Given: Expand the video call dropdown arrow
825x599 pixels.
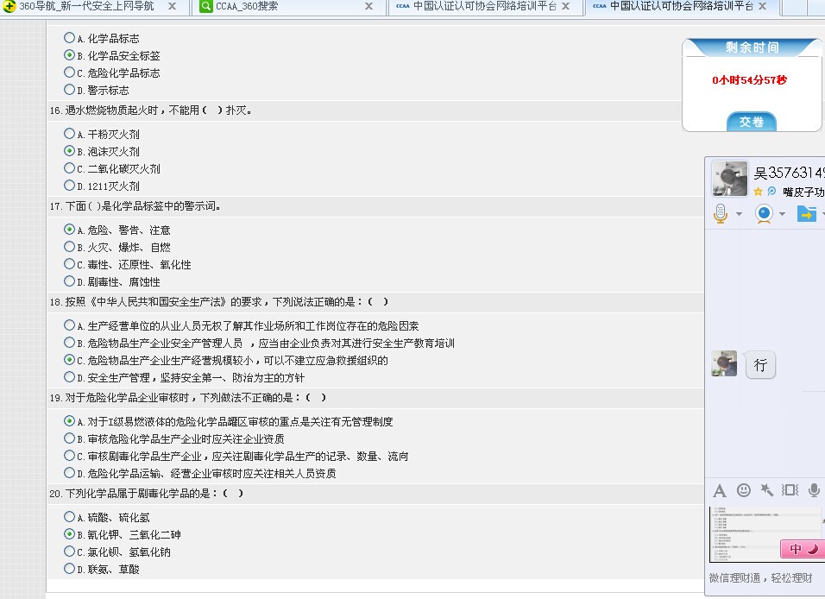Looking at the screenshot, I should coord(782,214).
